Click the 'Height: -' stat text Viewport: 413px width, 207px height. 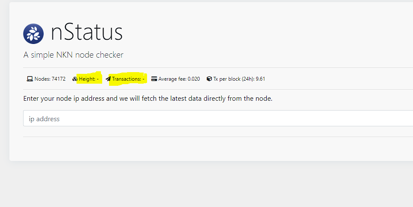(x=89, y=79)
